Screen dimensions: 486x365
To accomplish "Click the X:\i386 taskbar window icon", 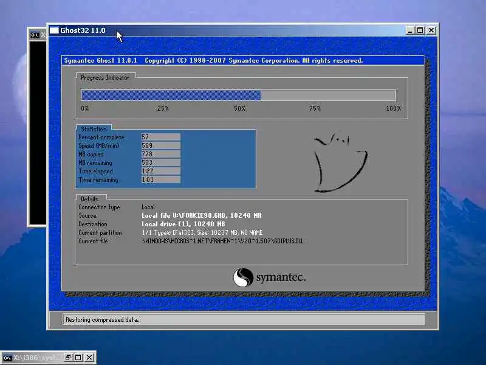I will [x=7, y=358].
